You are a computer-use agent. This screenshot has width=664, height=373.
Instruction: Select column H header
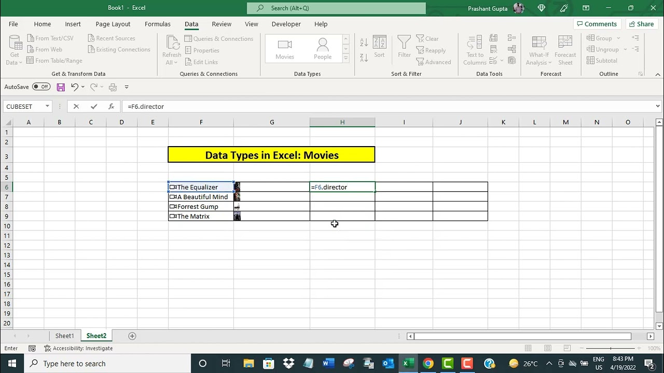342,122
